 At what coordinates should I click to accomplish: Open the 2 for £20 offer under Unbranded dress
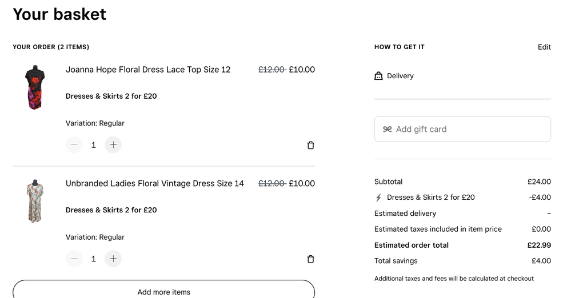pyautogui.click(x=111, y=210)
